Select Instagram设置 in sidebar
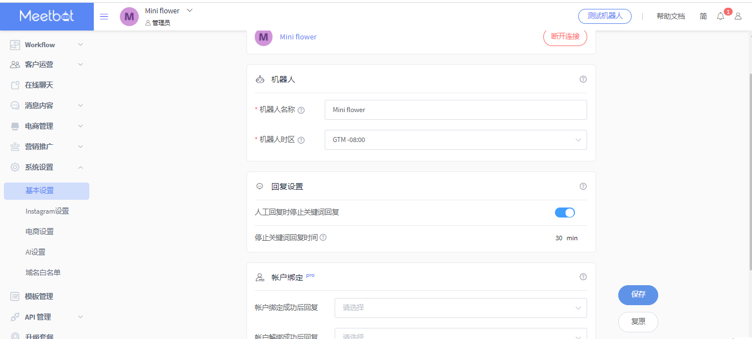Screen dimensions: 752x339 pyautogui.click(x=47, y=211)
